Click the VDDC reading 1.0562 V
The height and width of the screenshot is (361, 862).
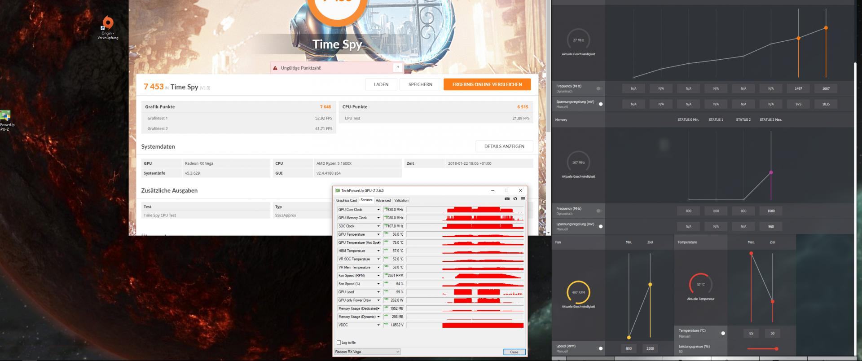coord(396,325)
